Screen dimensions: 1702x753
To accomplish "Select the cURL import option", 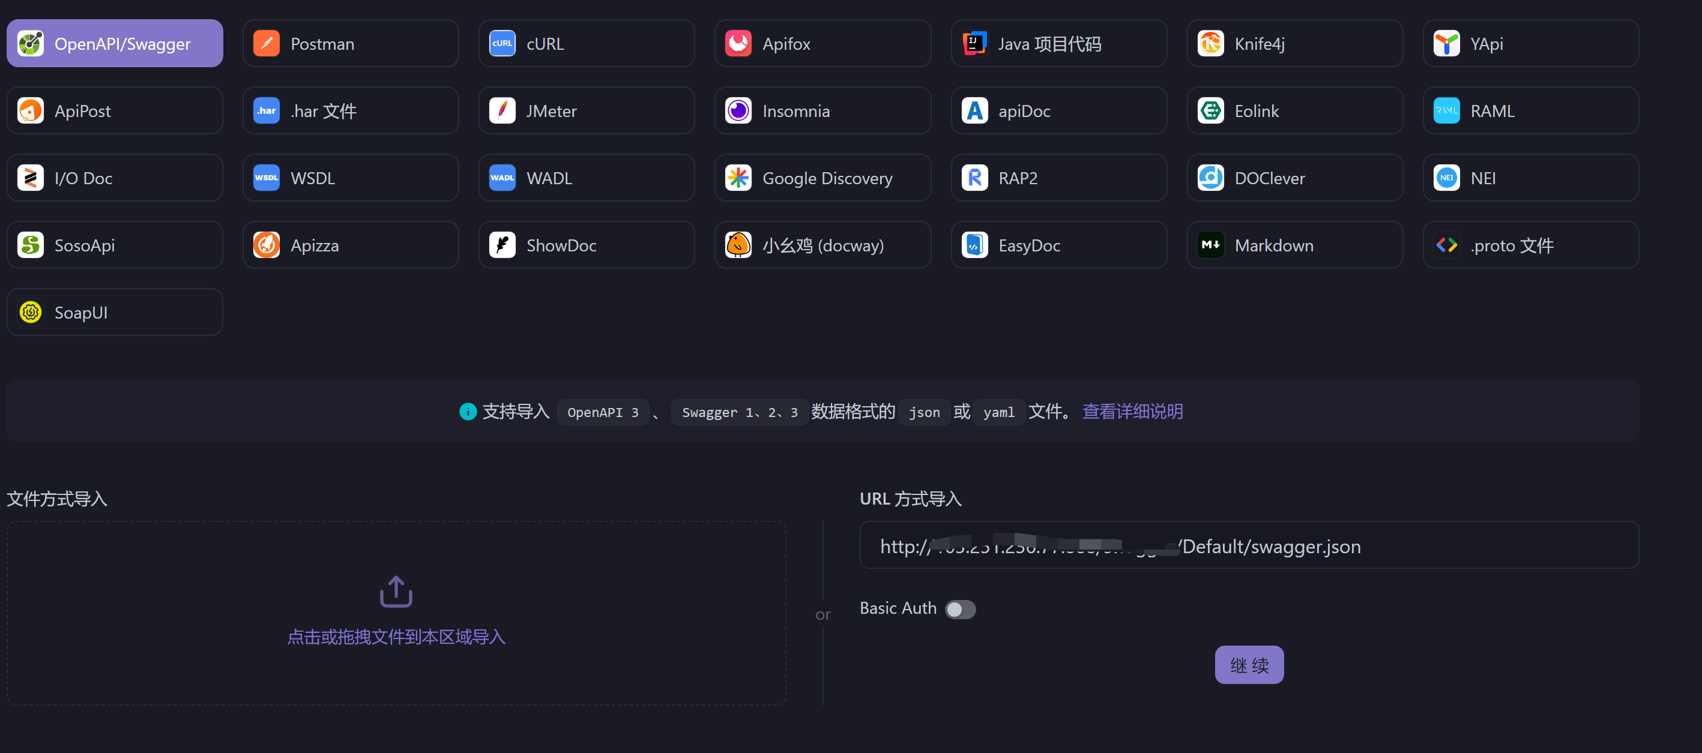I will [x=587, y=44].
